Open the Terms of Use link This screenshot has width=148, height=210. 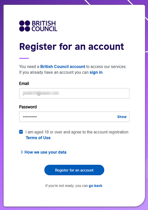38,138
